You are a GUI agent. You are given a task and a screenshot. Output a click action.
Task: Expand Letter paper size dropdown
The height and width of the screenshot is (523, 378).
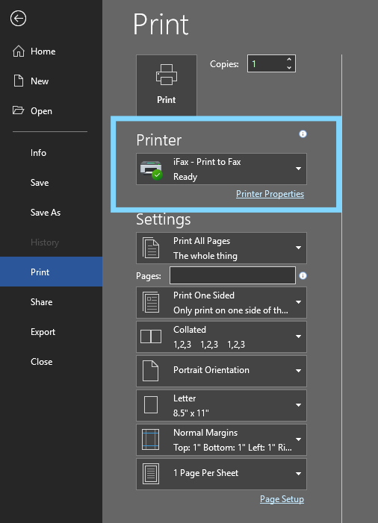pos(221,405)
